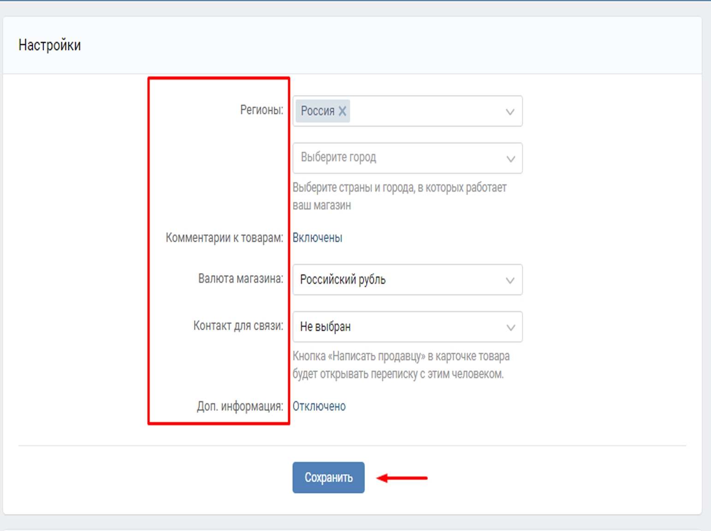Viewport: 711px width, 531px height.
Task: Click the arrow beside Российский рубль
Action: click(x=510, y=280)
